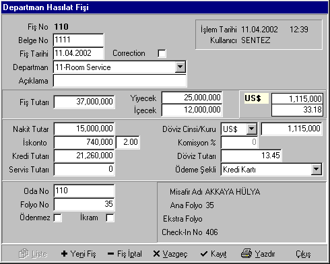
Task: Click the yellow US$ currency label
Action: point(256,98)
